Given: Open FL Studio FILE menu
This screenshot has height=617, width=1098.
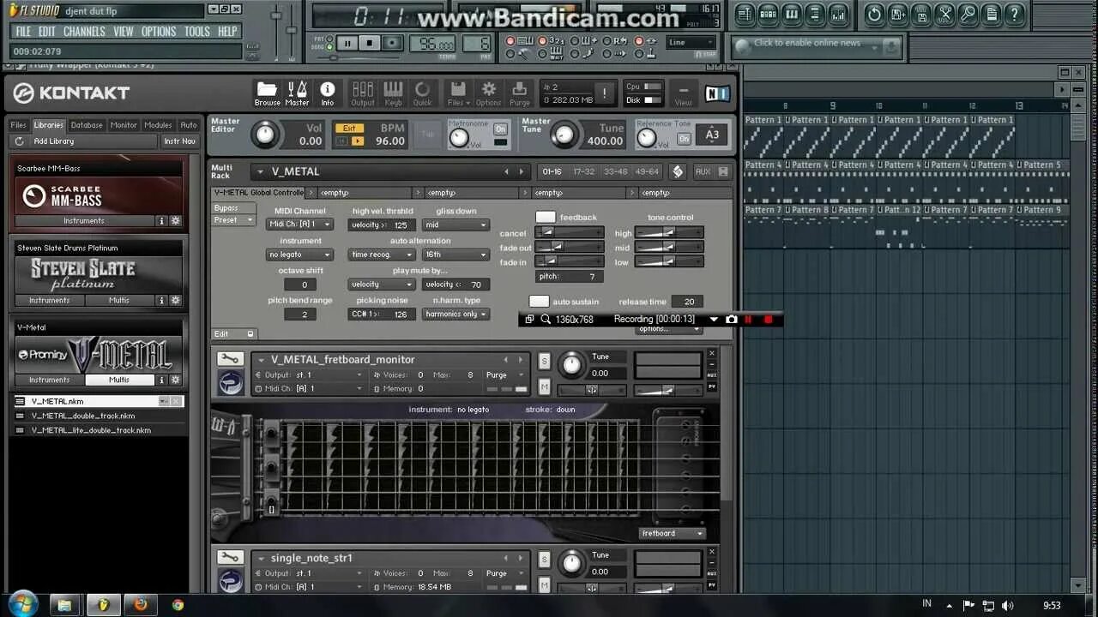Looking at the screenshot, I should click(x=23, y=32).
